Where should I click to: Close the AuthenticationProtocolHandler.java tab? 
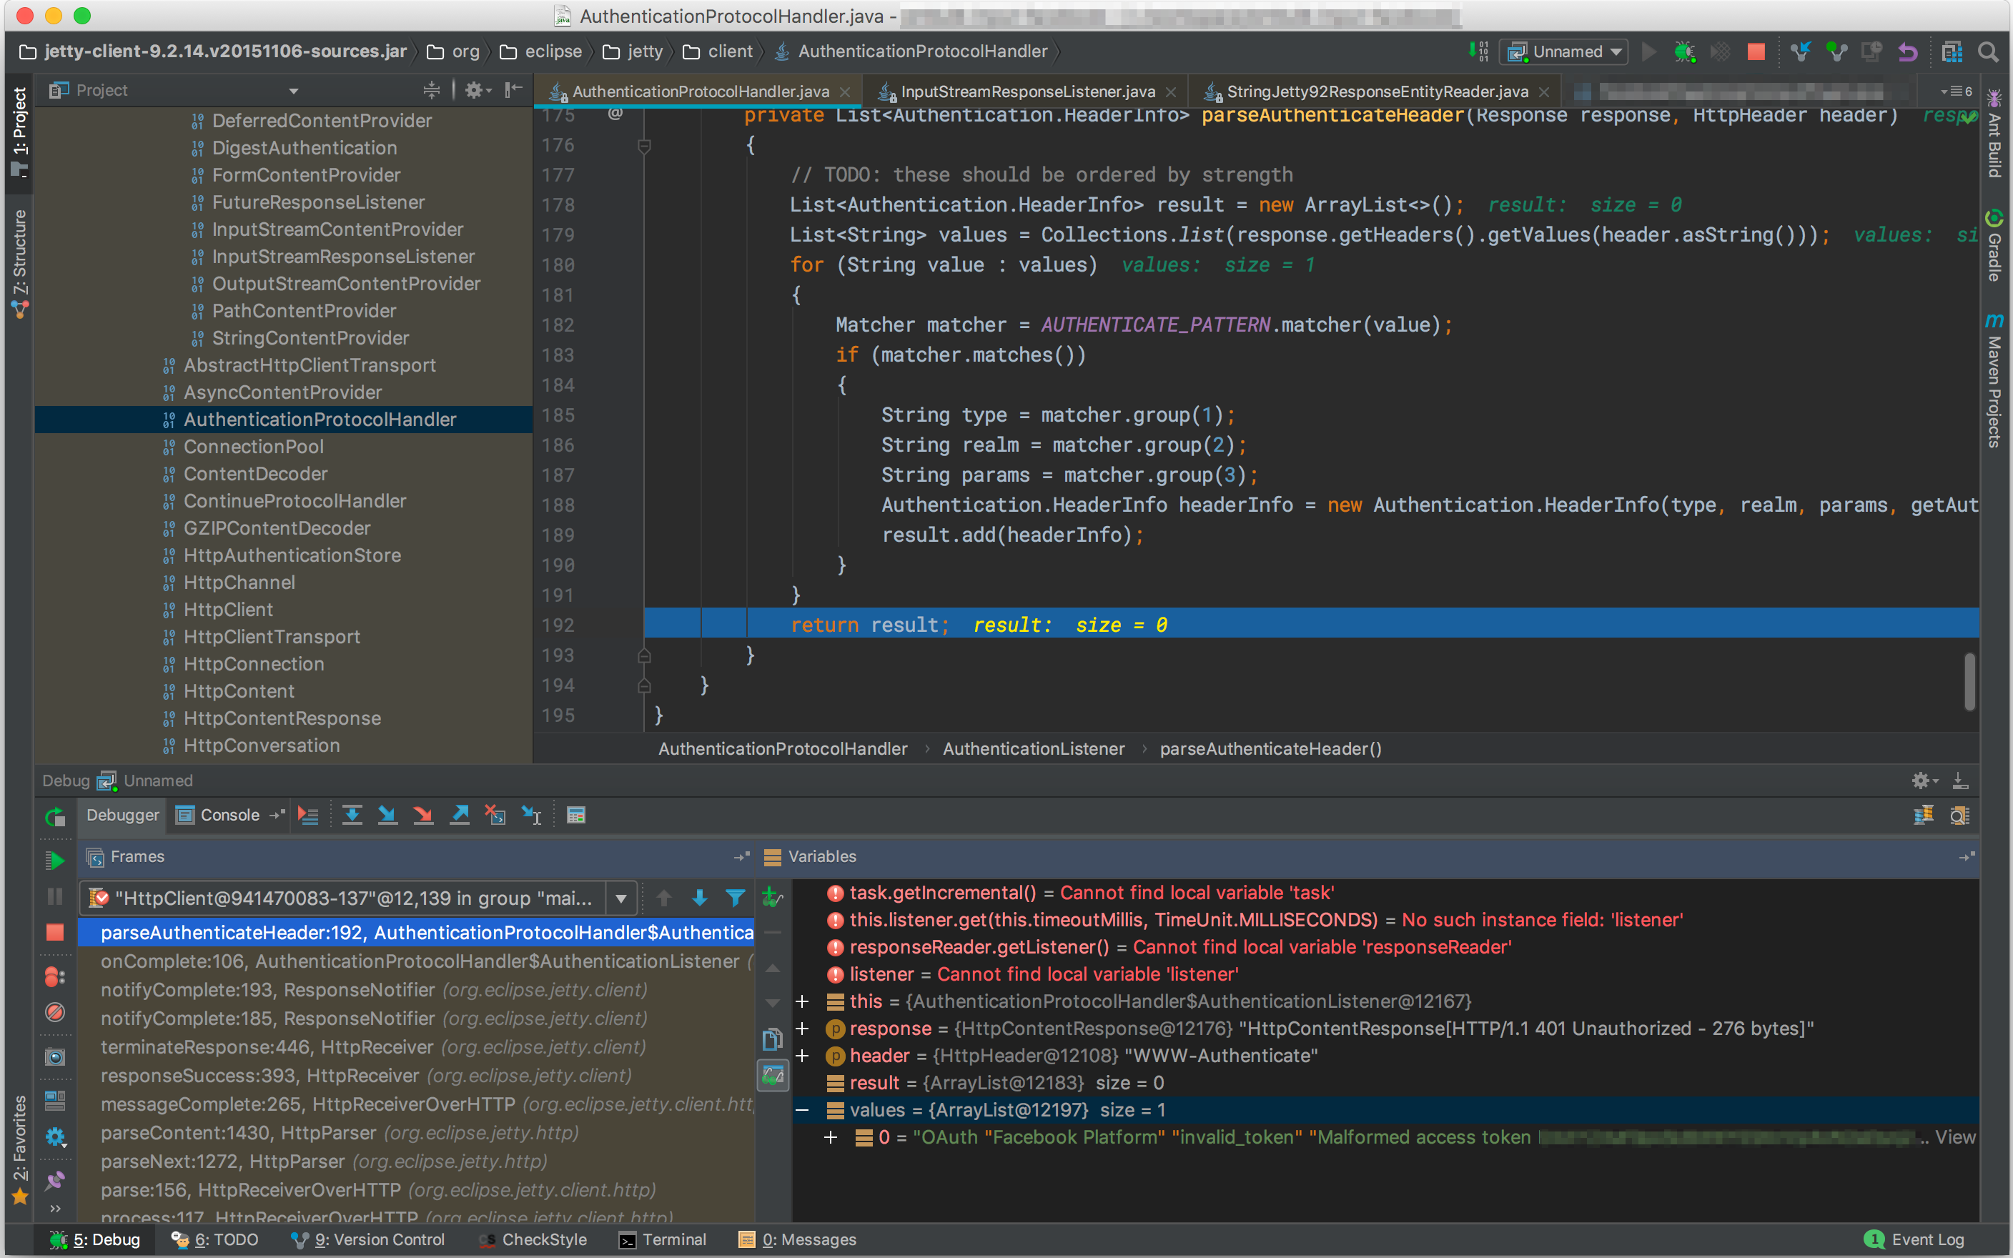click(x=845, y=91)
